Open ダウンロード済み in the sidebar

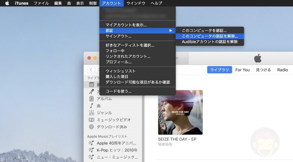pyautogui.click(x=112, y=127)
